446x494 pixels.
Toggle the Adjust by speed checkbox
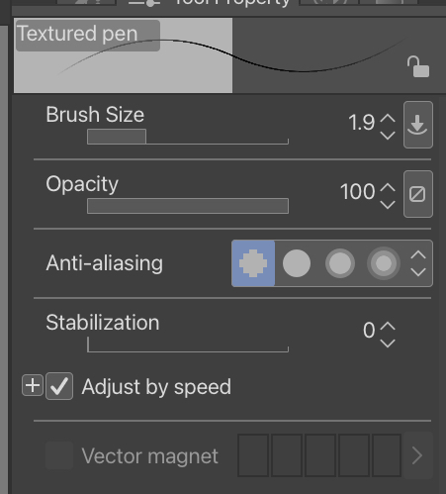[59, 386]
